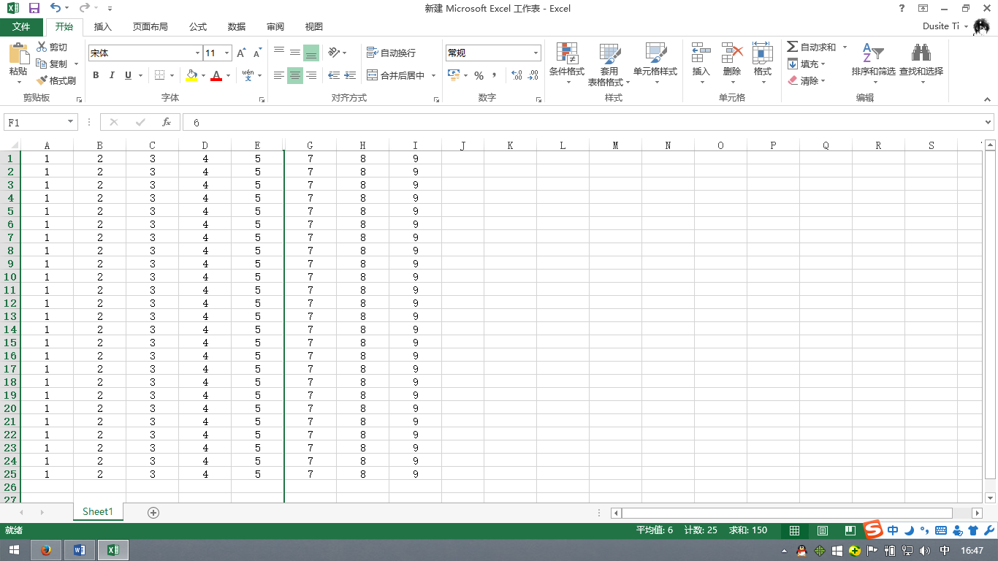This screenshot has width=998, height=561.
Task: Click the Find and Select binoculars icon
Action: [x=921, y=53]
